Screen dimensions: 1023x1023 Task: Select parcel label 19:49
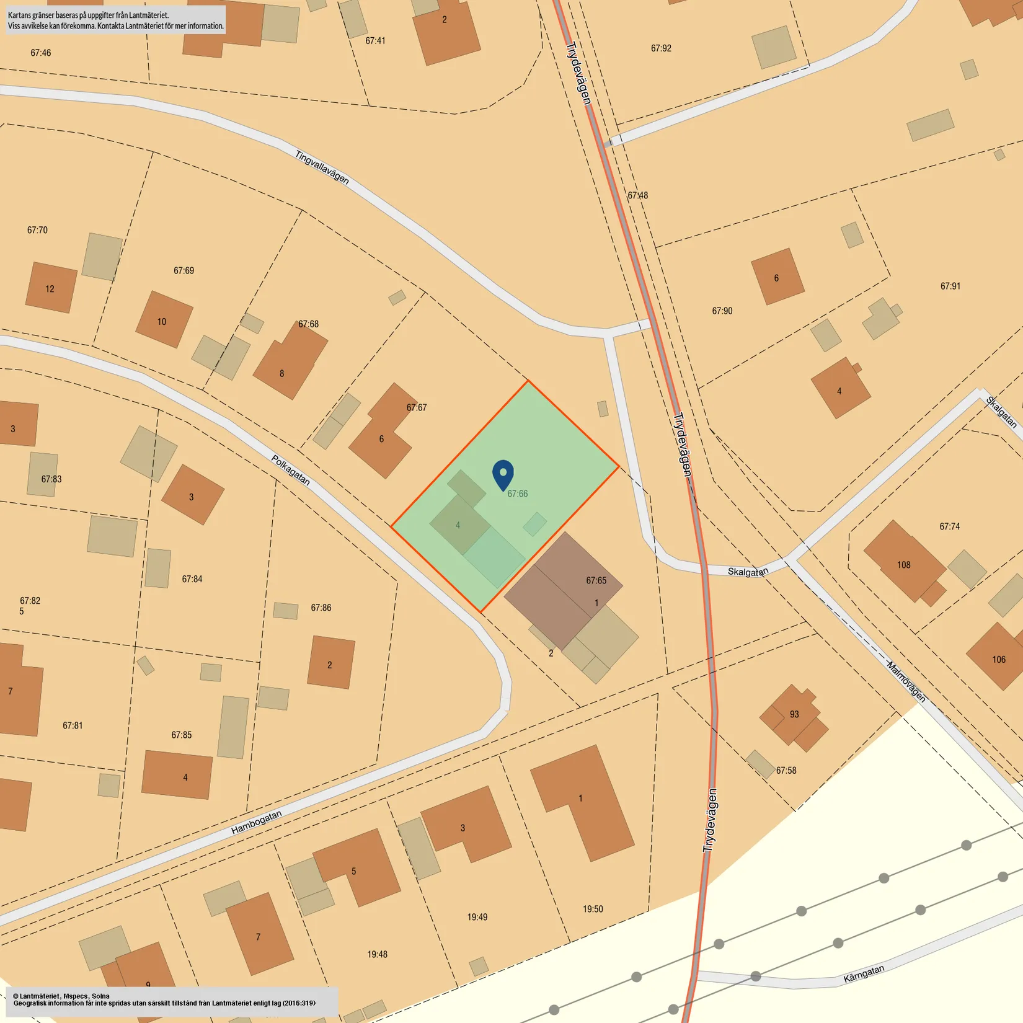click(477, 917)
